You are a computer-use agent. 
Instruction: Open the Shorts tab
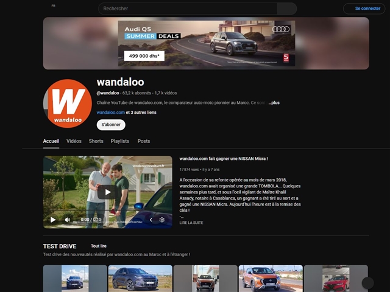tap(96, 141)
